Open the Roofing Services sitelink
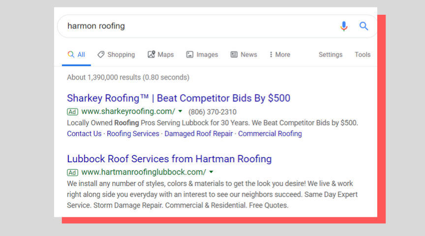Viewport: 425px width, 236px height. (x=133, y=134)
